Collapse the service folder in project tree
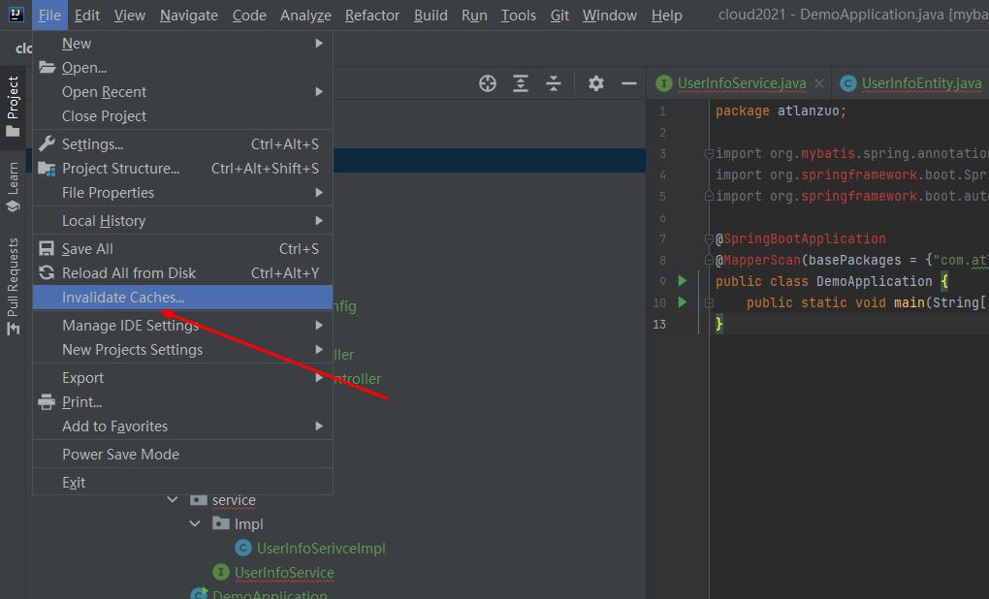The image size is (989, 599). click(173, 500)
